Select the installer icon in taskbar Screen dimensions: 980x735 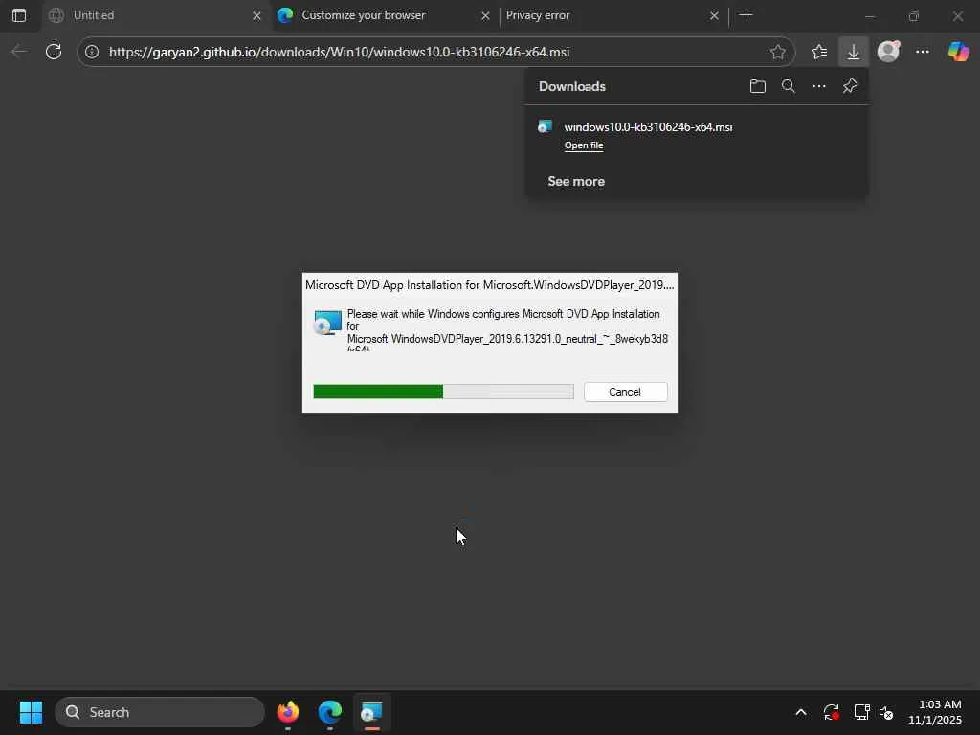coord(372,712)
